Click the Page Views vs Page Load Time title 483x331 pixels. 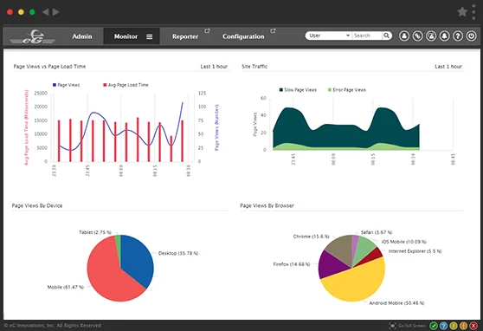(x=49, y=67)
